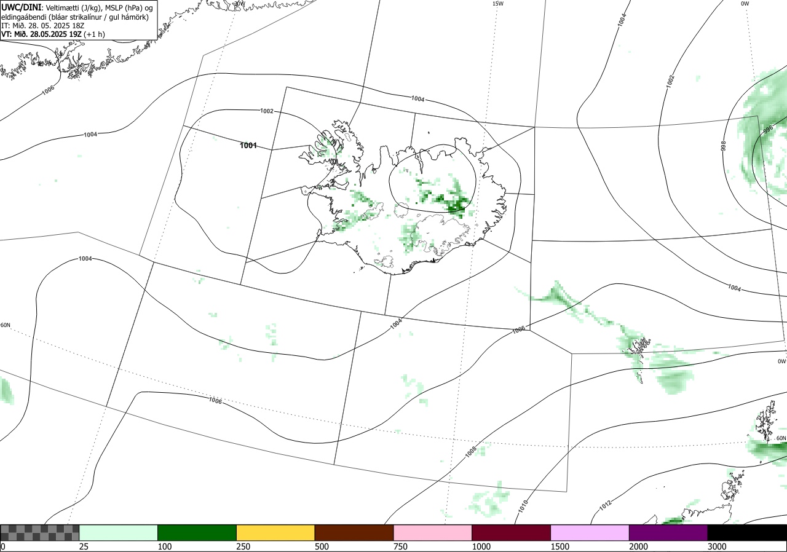Click the light green 25–100 legend swatch
This screenshot has height=552, width=787.
point(119,532)
